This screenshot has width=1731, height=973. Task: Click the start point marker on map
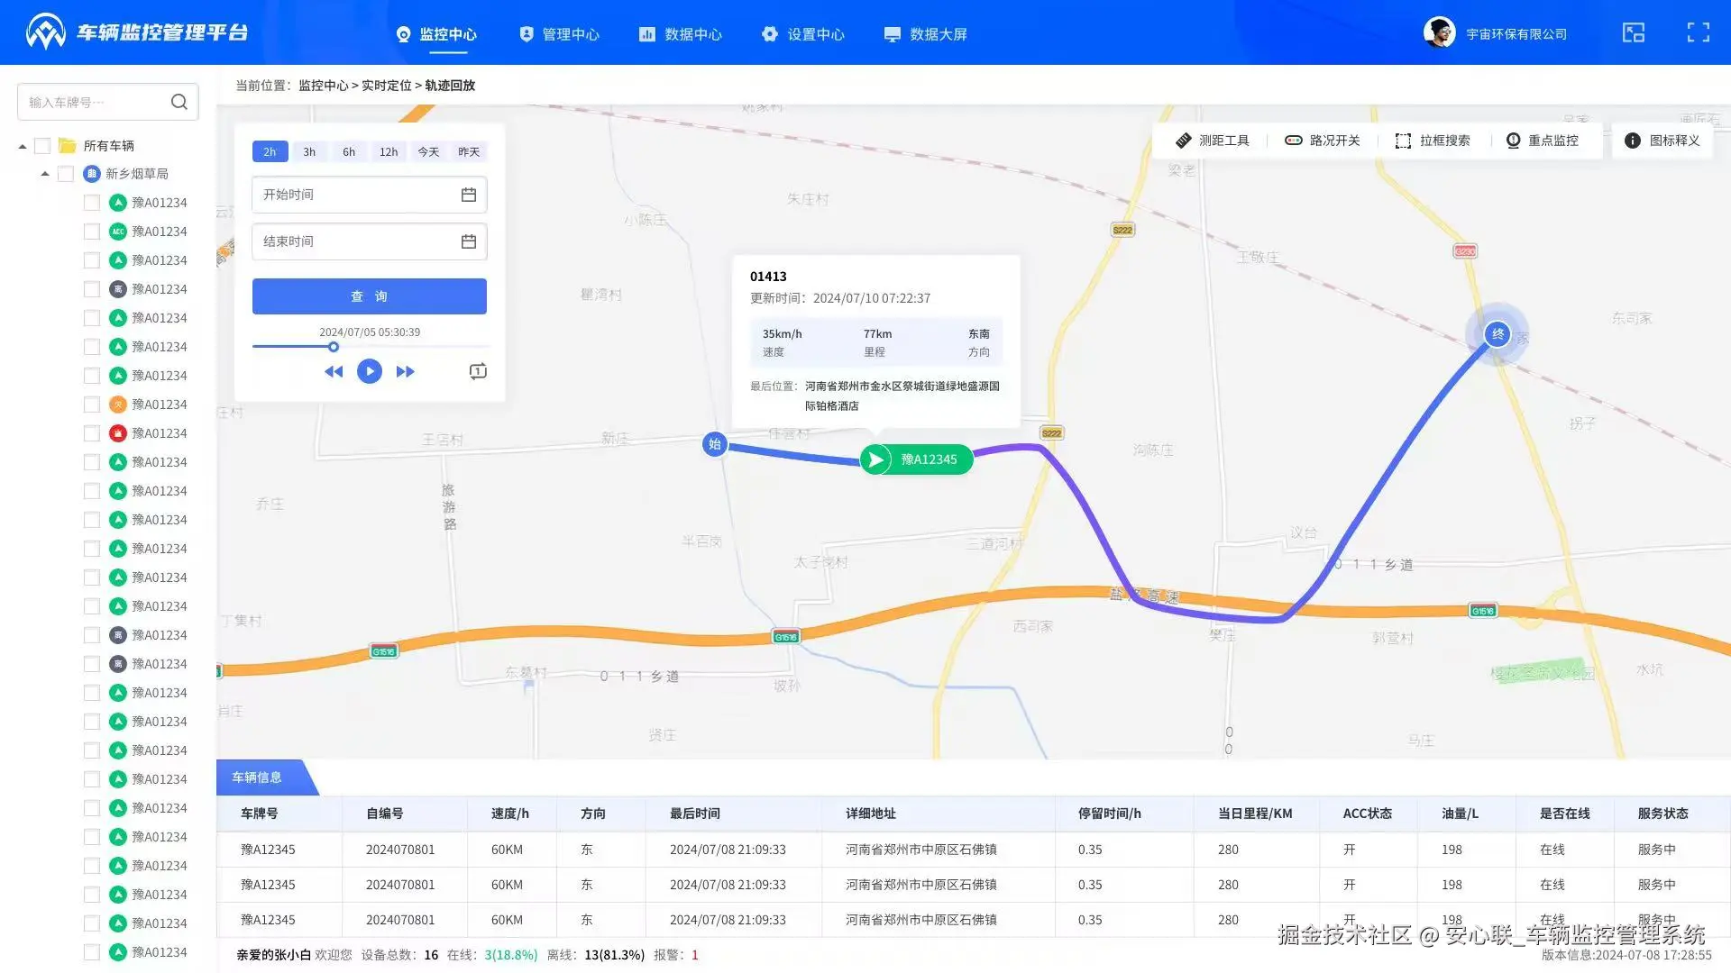pos(715,444)
